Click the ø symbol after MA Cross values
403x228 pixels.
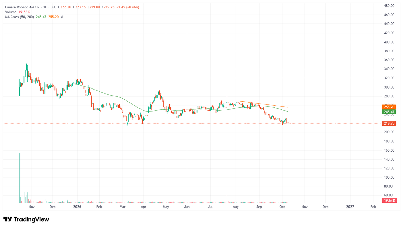(x=62, y=17)
